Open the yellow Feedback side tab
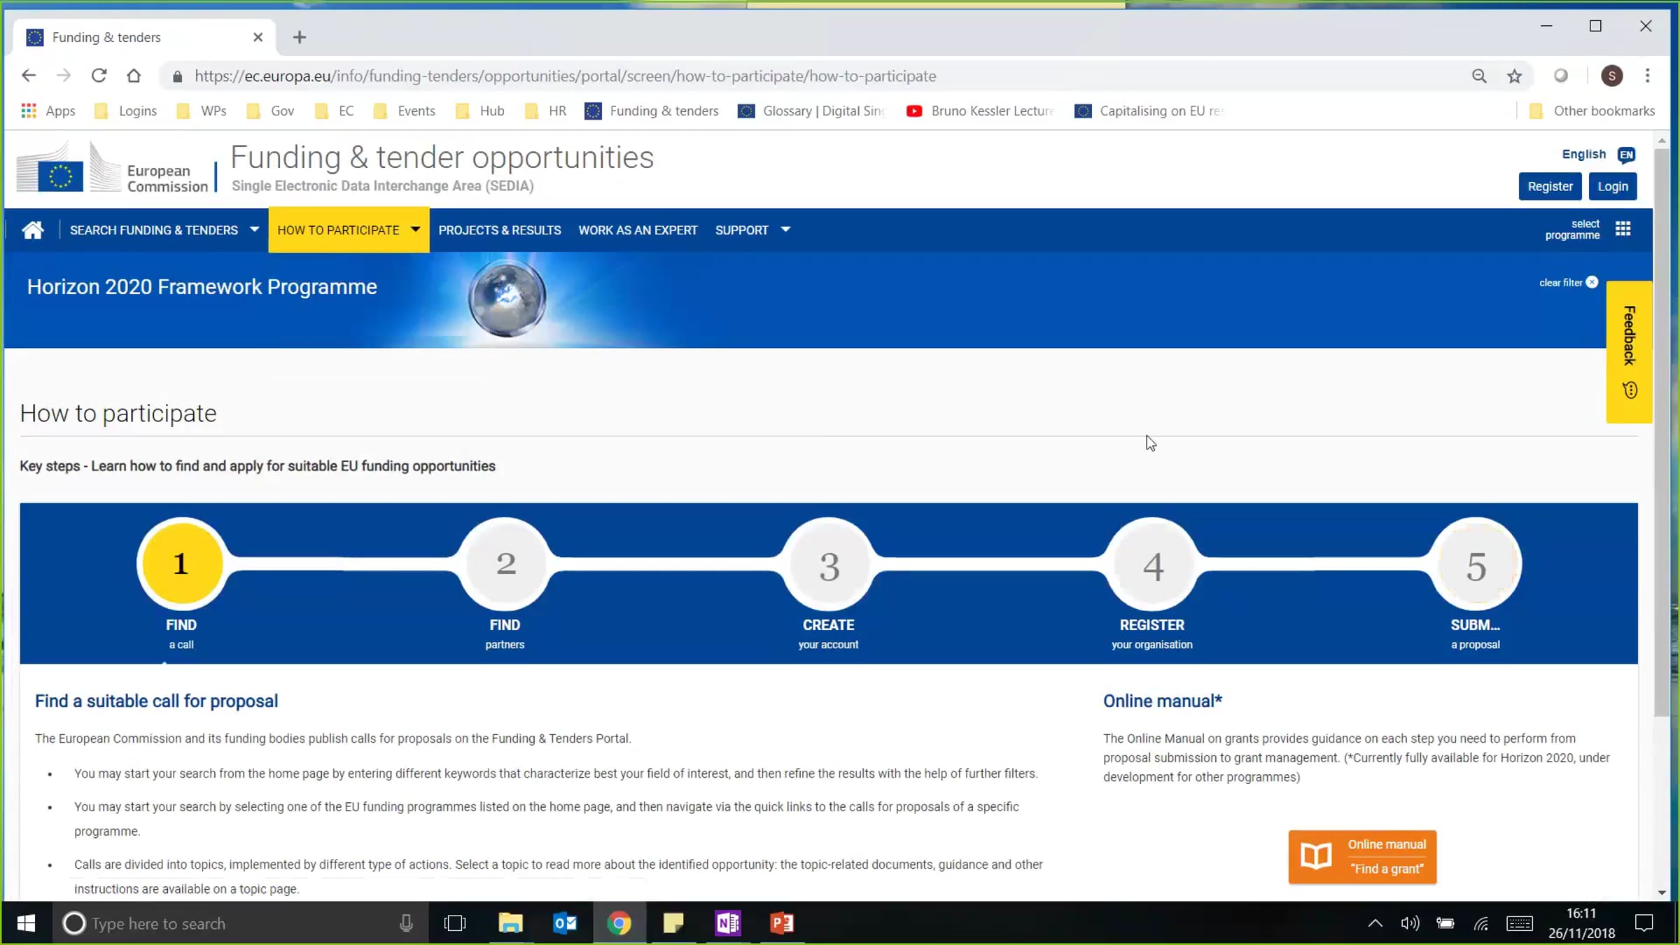This screenshot has width=1680, height=945. click(1629, 351)
